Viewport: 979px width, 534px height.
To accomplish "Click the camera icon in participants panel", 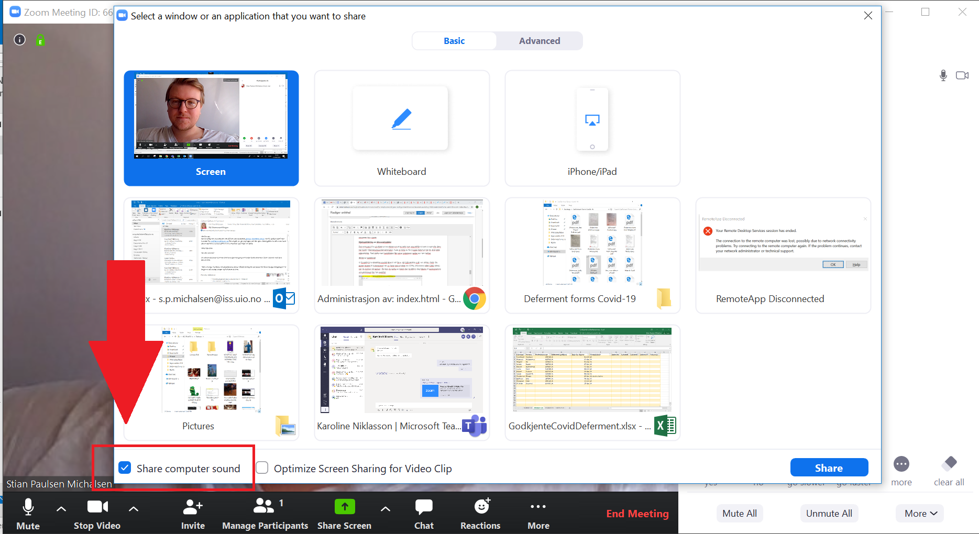I will [x=962, y=75].
